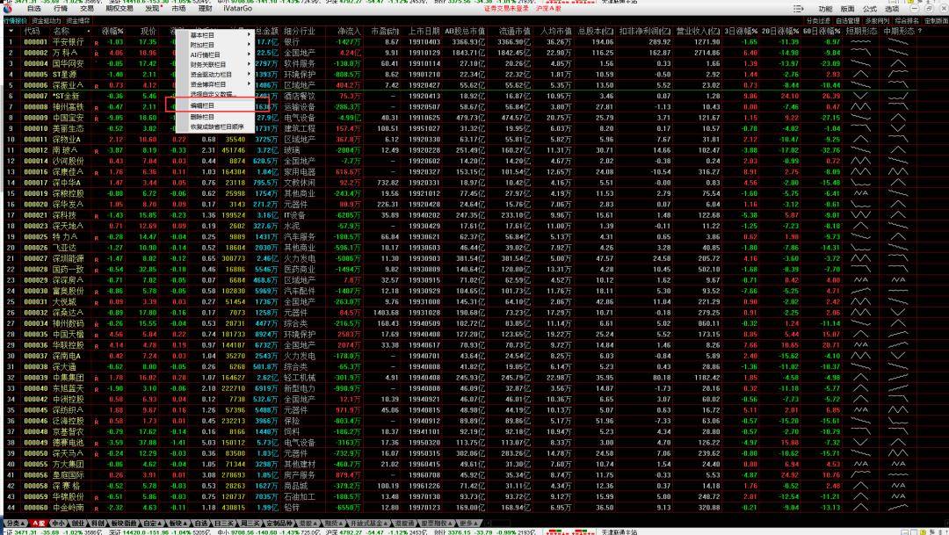Click the 沪深A股 label in the title bar

[x=548, y=9]
